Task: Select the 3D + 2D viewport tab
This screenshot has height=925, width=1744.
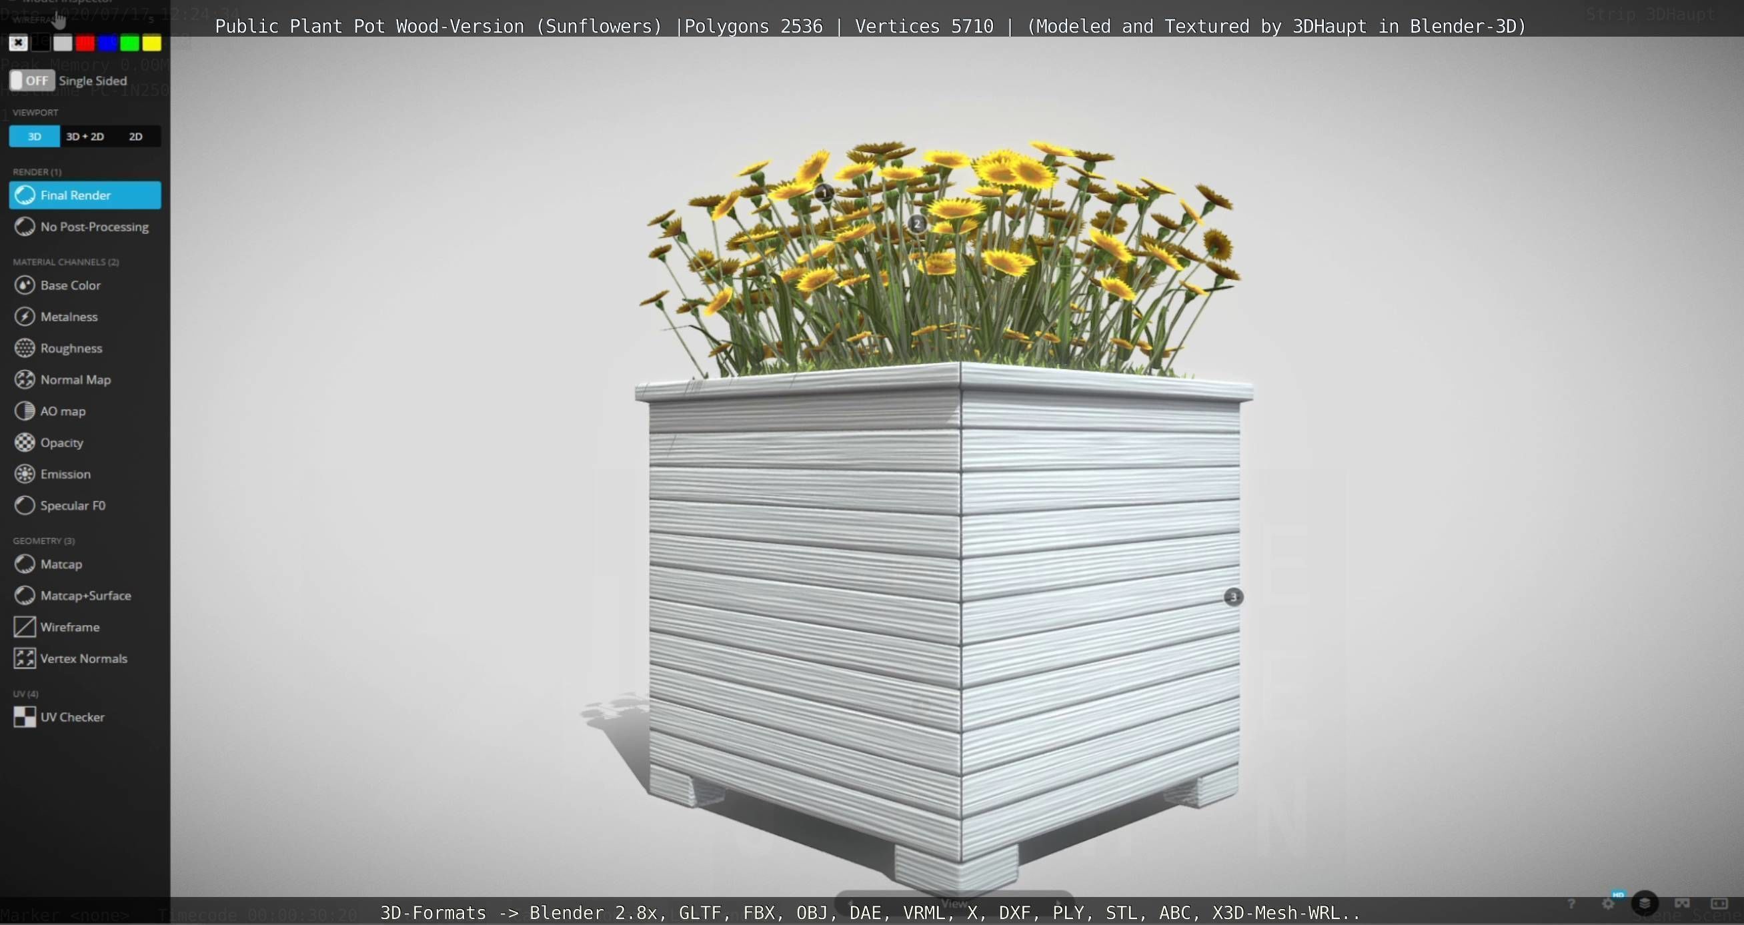Action: [x=85, y=136]
